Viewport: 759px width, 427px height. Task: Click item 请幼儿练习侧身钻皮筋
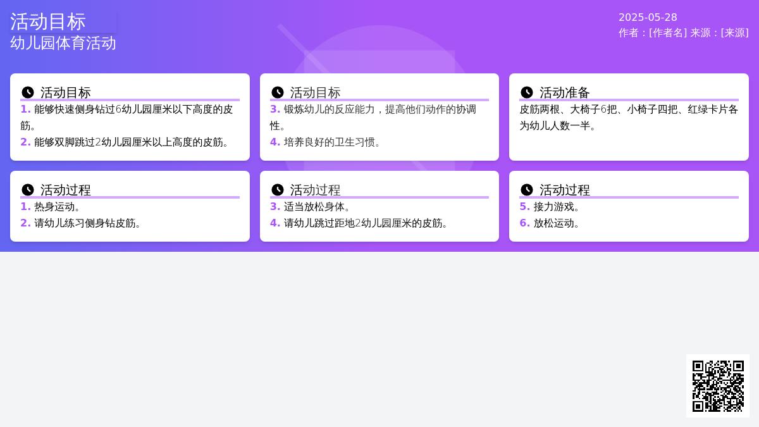click(130, 223)
